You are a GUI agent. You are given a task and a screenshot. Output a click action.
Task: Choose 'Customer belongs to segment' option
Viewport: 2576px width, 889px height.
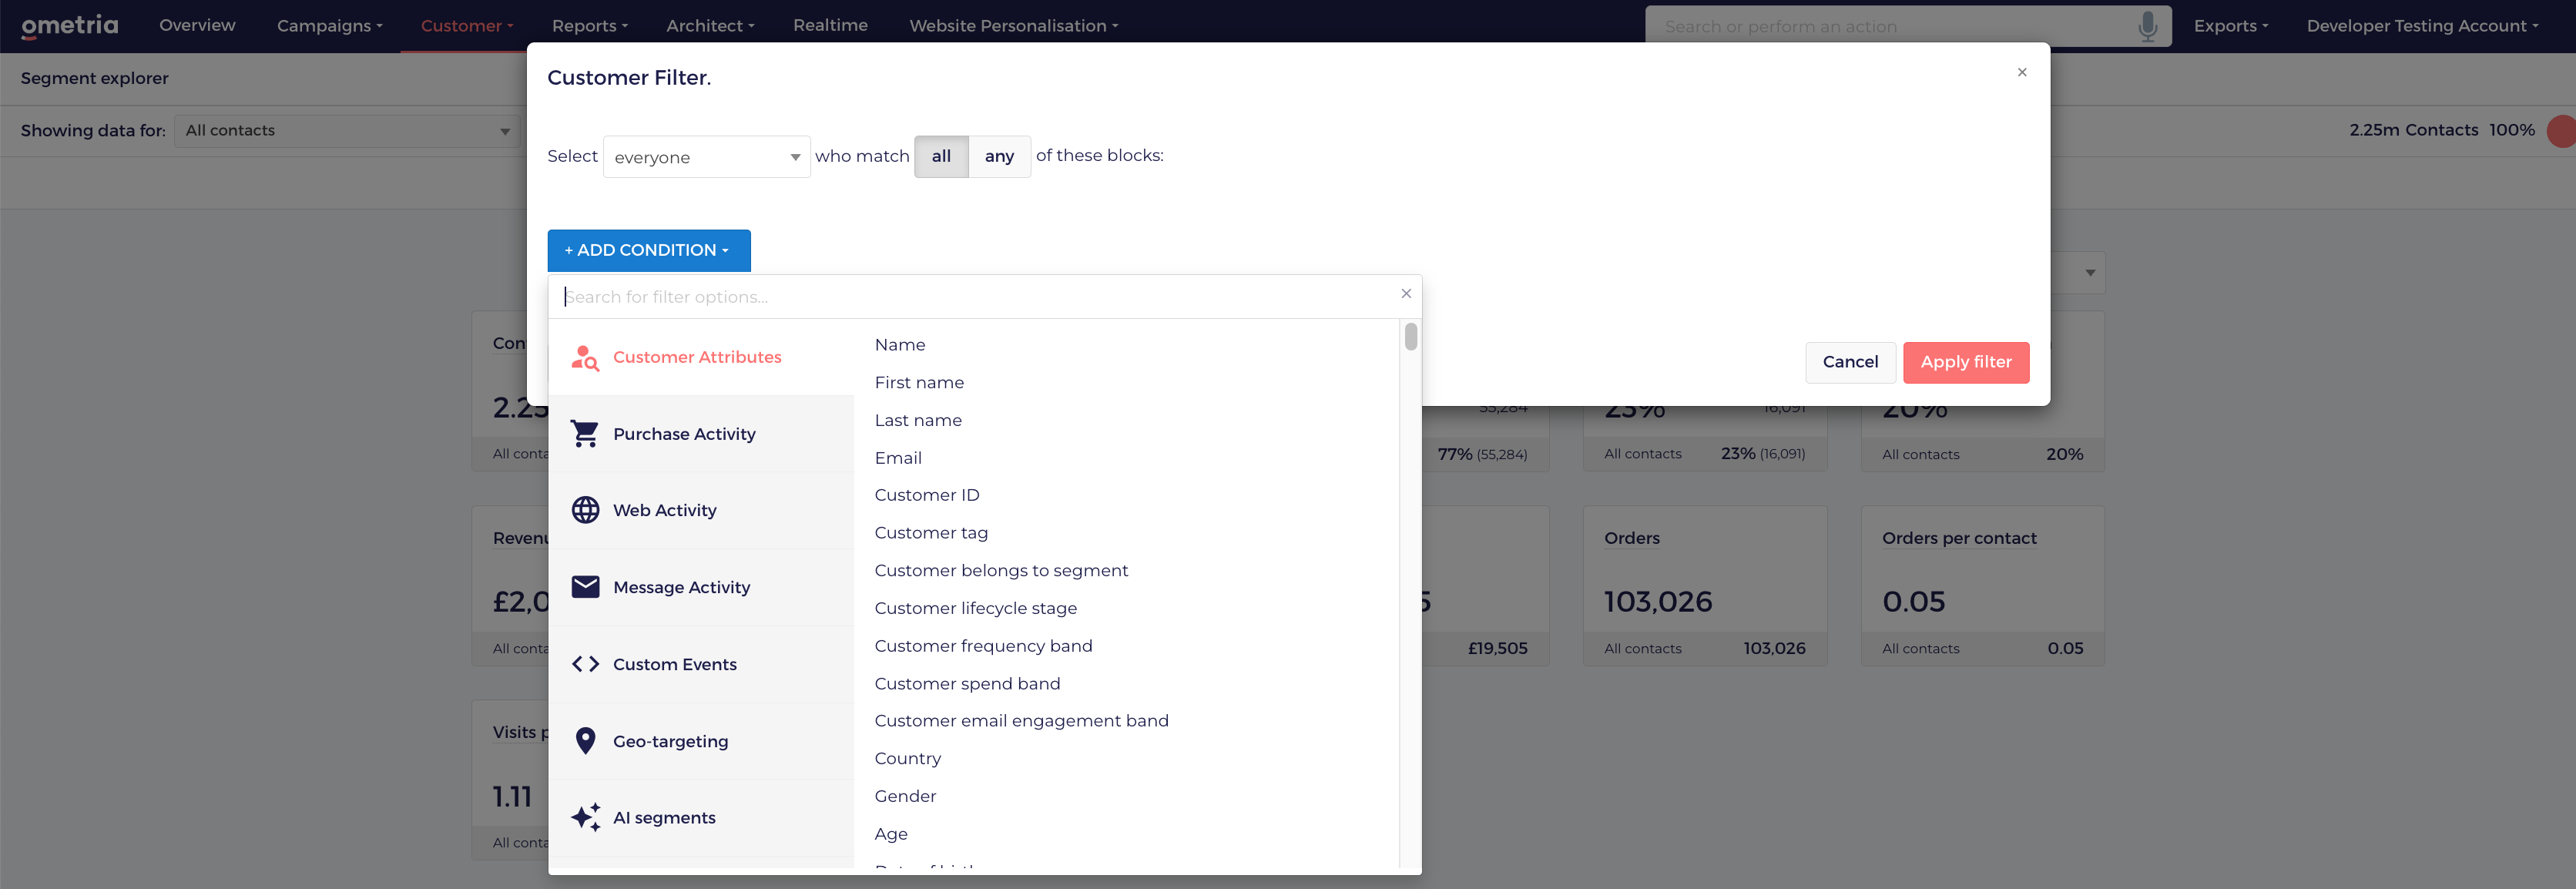[x=1001, y=570]
